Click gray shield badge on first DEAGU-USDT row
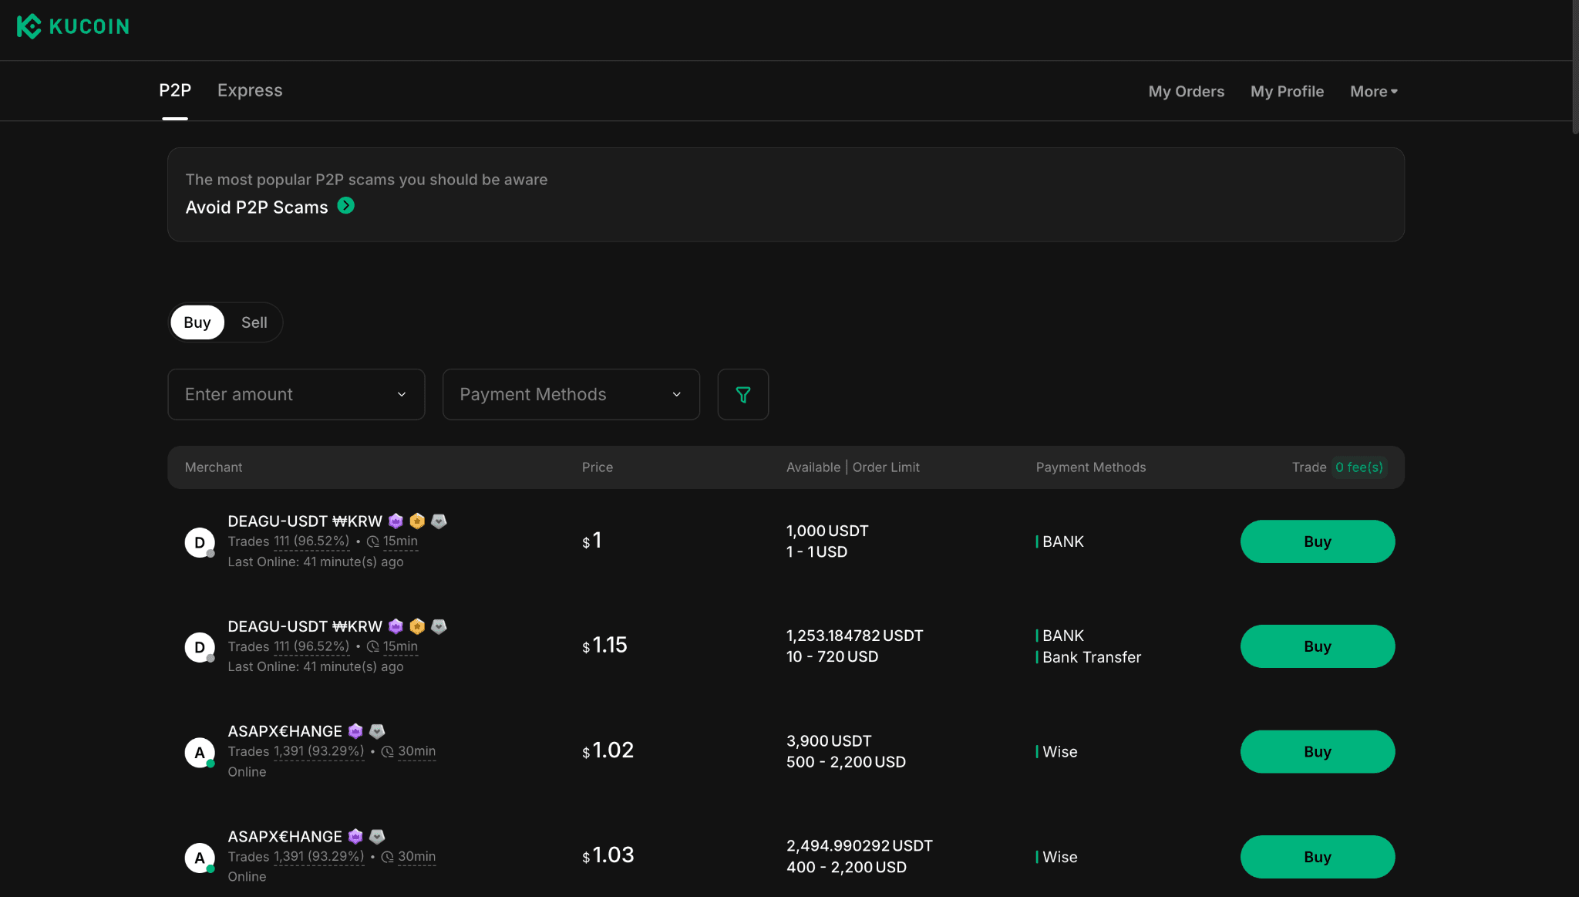1579x897 pixels. point(439,521)
